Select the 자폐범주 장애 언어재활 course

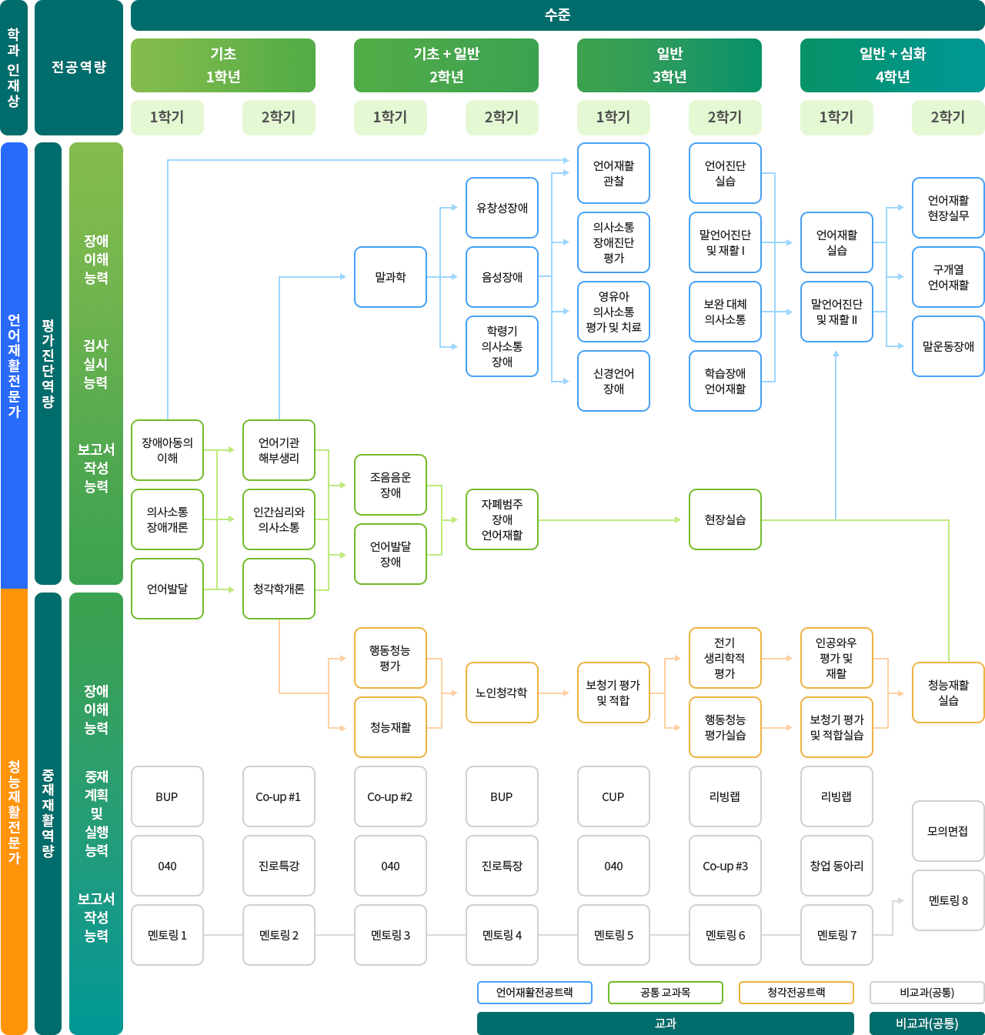click(x=502, y=519)
